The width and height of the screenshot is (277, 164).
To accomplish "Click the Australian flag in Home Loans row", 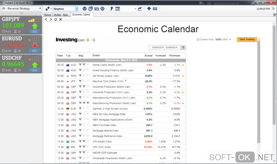I will click(x=68, y=65).
